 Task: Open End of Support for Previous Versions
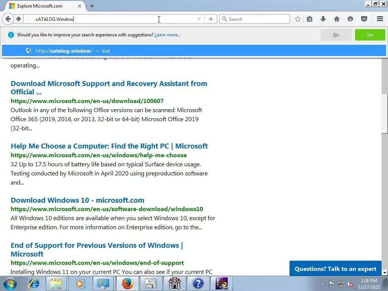tap(97, 249)
